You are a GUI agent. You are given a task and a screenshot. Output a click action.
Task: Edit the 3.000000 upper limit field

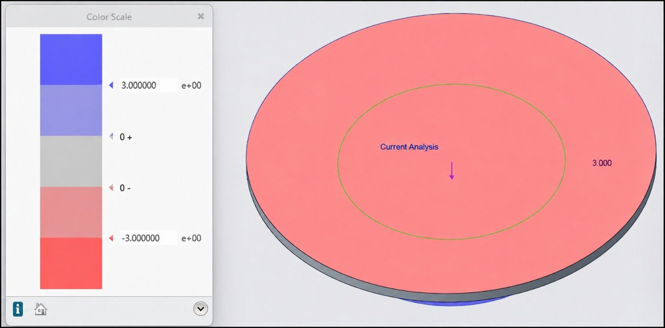click(x=148, y=85)
